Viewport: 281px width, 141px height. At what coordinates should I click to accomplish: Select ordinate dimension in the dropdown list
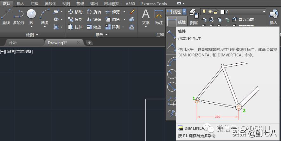171,101
